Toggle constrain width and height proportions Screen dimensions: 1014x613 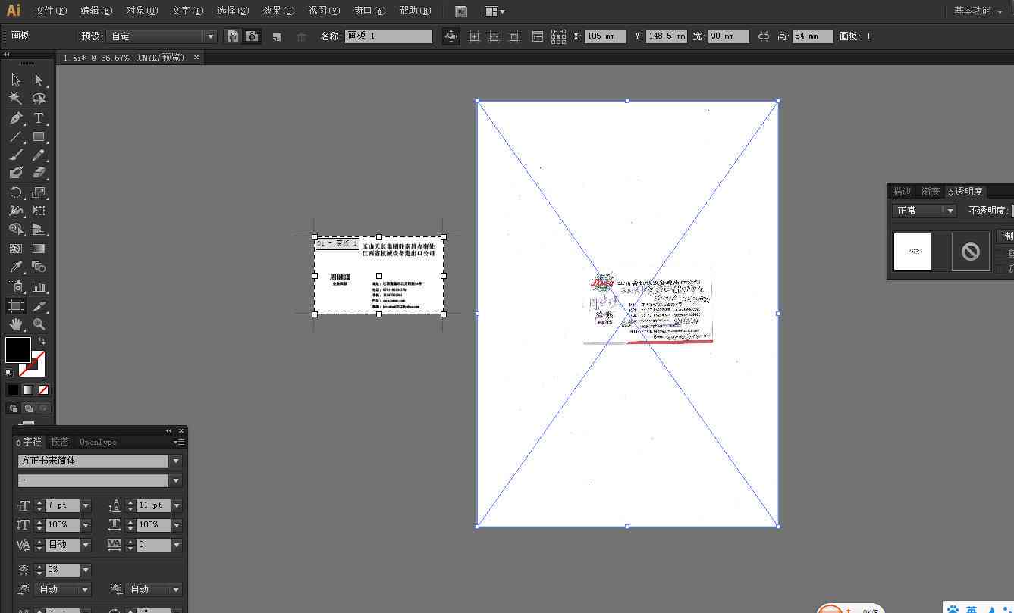tap(764, 36)
